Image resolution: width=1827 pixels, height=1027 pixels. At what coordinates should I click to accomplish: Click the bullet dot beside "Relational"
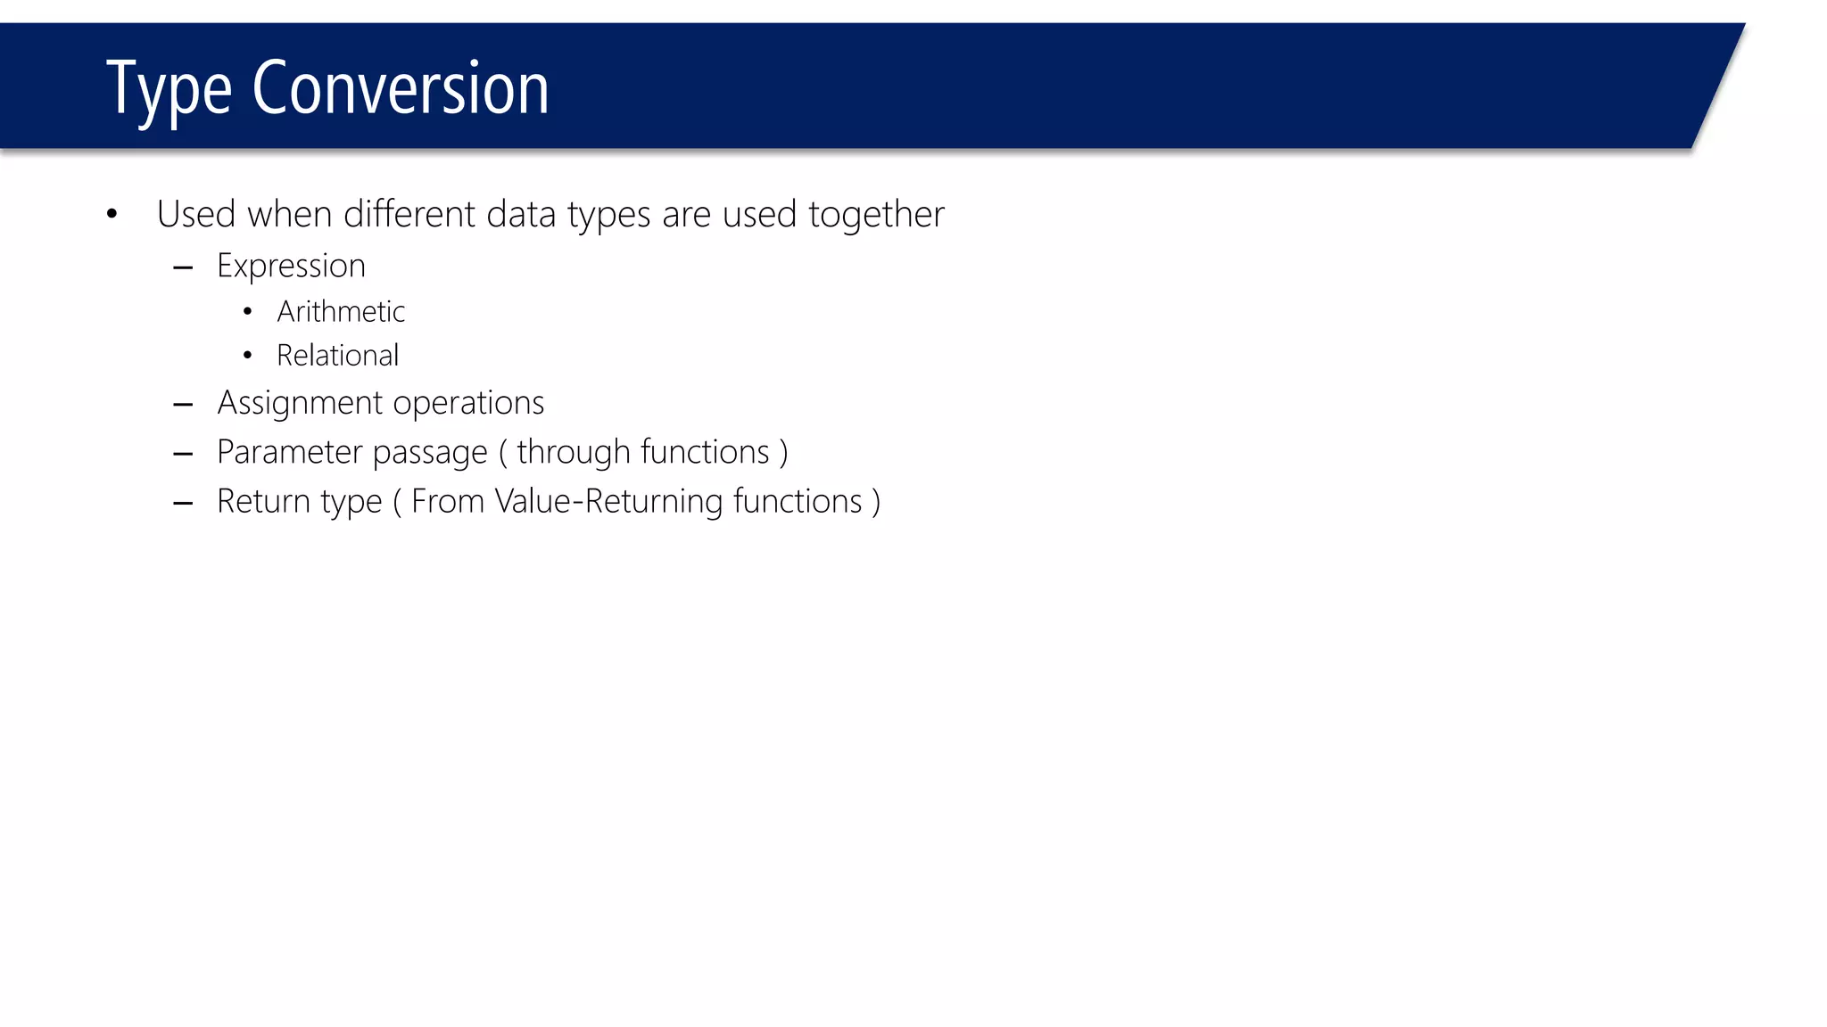(x=247, y=356)
